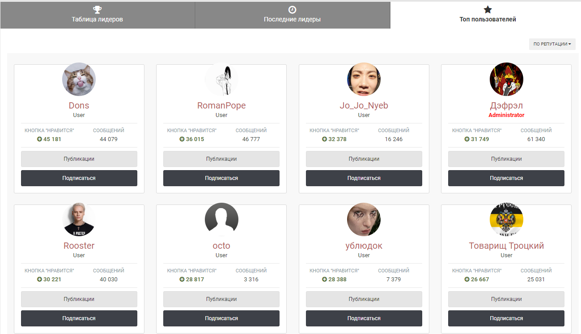Click the star icon above Топ пользователей

488,10
